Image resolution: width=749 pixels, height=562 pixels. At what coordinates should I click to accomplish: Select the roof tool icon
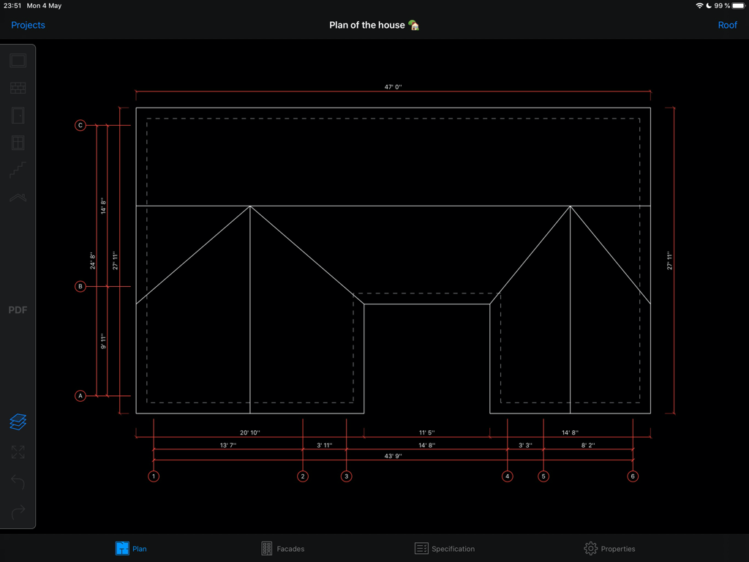18,198
